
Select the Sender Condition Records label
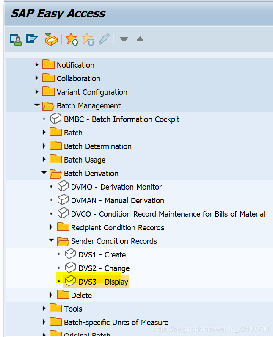tap(114, 241)
